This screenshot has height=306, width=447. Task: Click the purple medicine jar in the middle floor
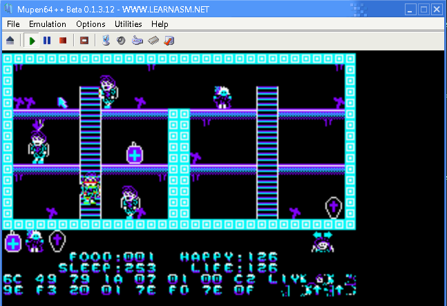click(135, 153)
